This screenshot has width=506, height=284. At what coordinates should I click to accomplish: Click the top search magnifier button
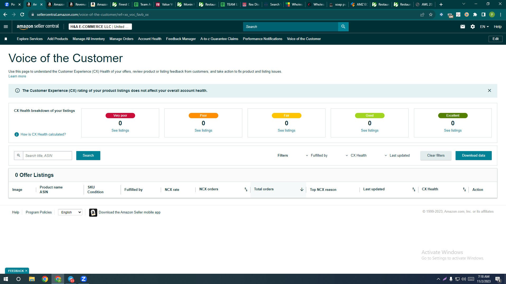click(343, 27)
